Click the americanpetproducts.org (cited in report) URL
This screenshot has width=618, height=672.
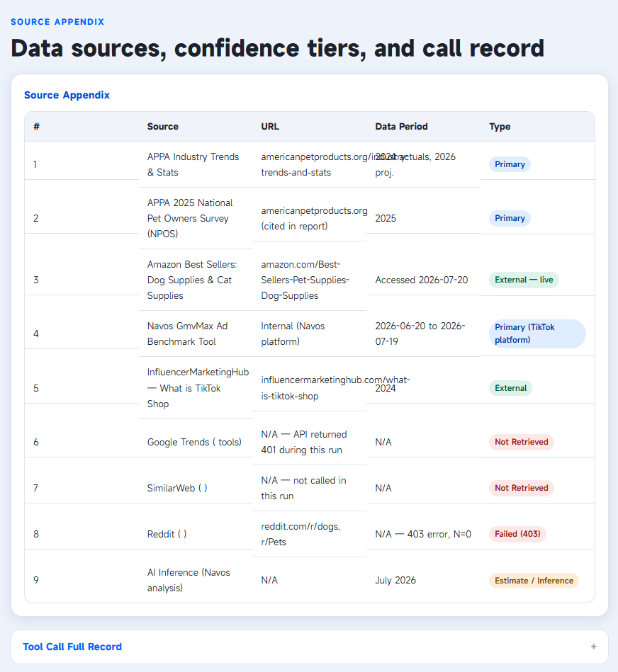315,218
